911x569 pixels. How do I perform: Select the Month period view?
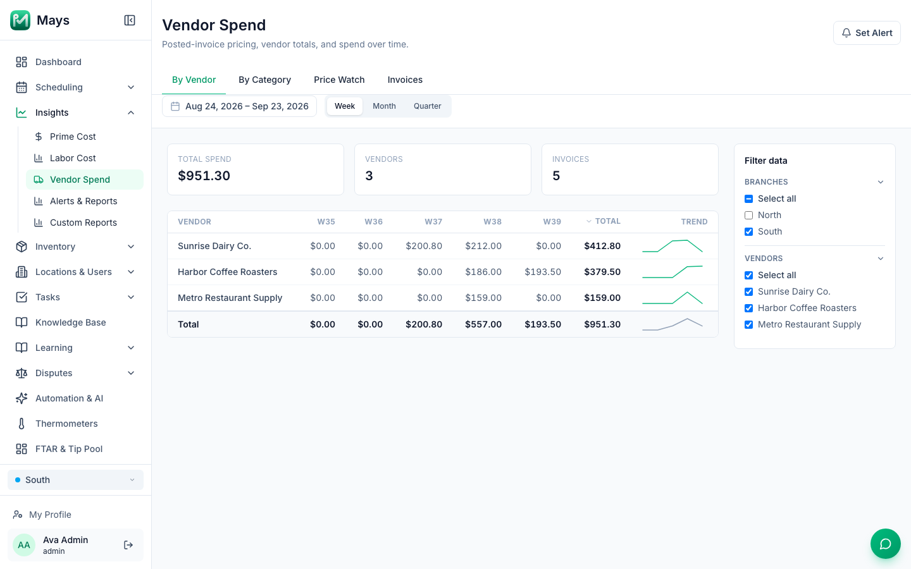[384, 106]
